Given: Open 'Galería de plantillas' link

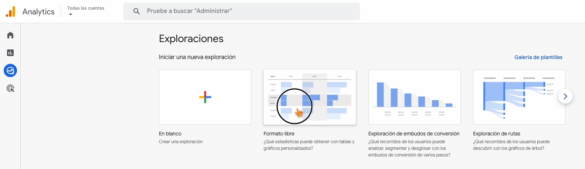Looking at the screenshot, I should (538, 57).
